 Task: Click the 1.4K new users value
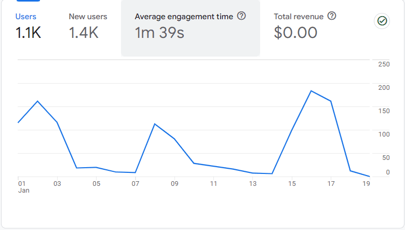click(84, 33)
